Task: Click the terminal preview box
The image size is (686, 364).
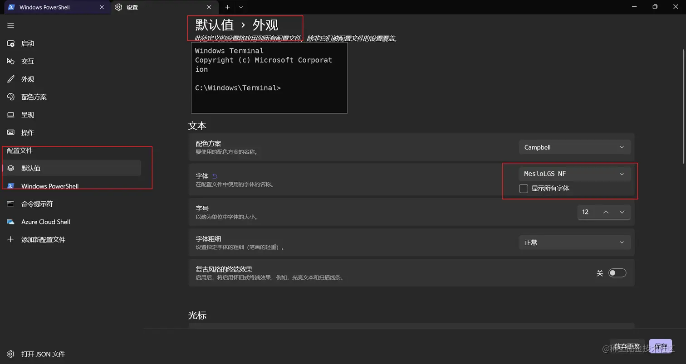Action: [269, 78]
